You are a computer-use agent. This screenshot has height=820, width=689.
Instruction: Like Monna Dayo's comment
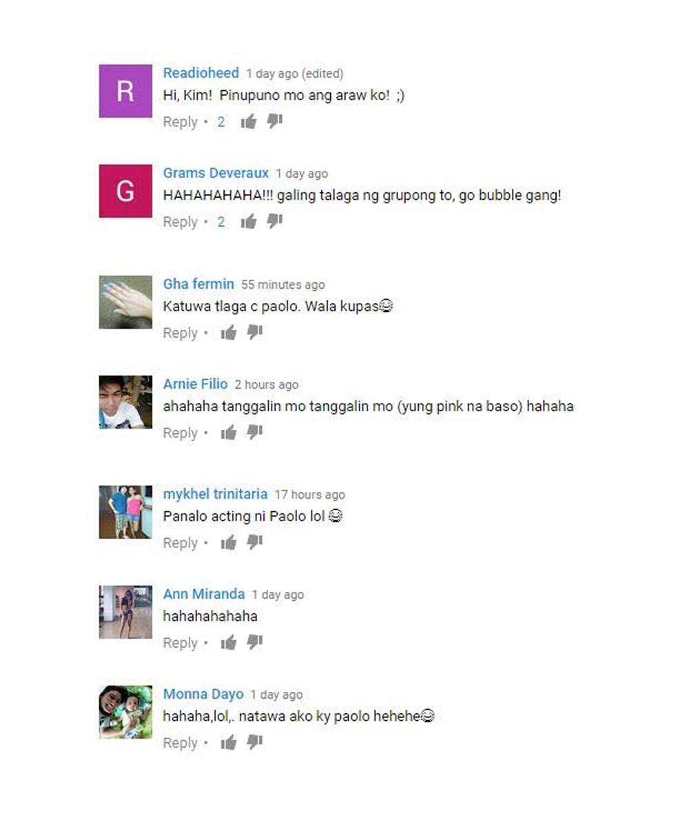[229, 742]
